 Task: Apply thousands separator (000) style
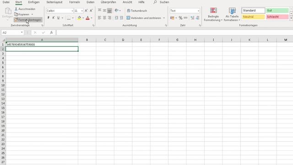coord(185,18)
